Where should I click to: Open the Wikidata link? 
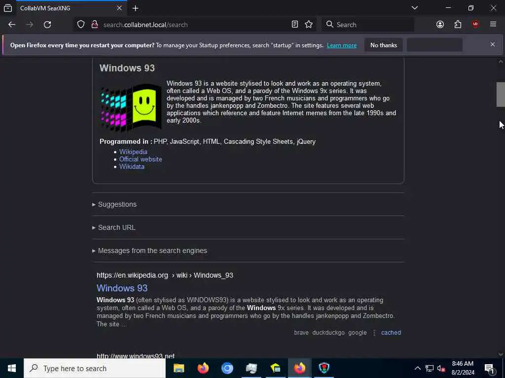[x=132, y=166]
